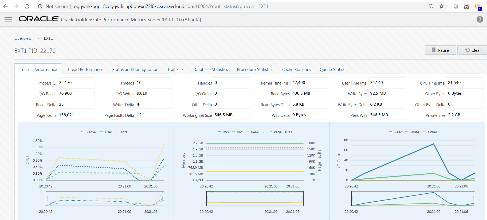Open the RSS feed extension icon

coord(478,7)
